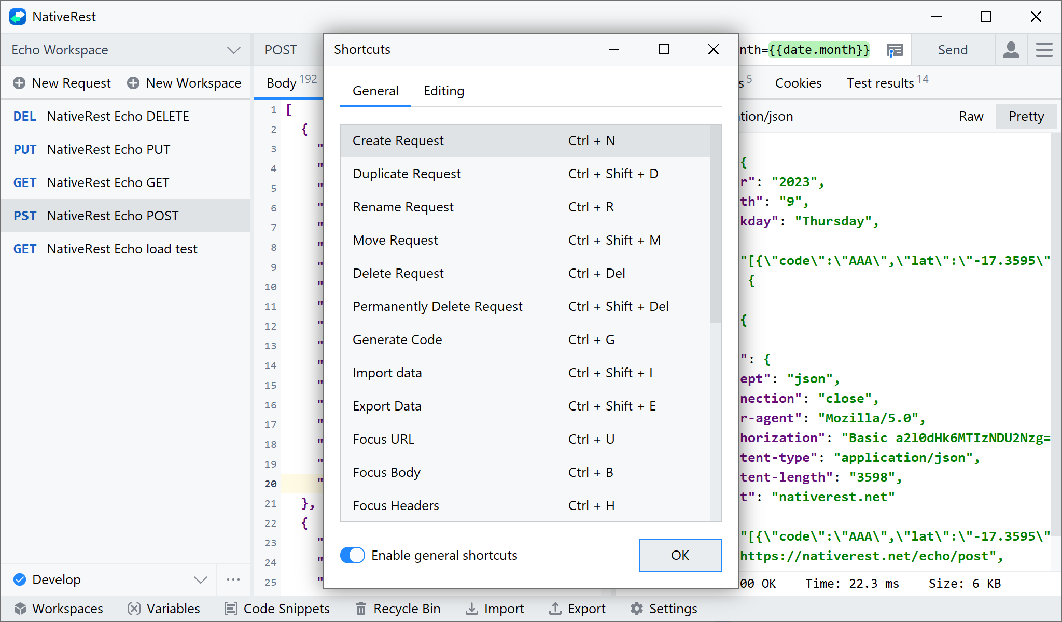Open the POST method selector

click(x=281, y=50)
